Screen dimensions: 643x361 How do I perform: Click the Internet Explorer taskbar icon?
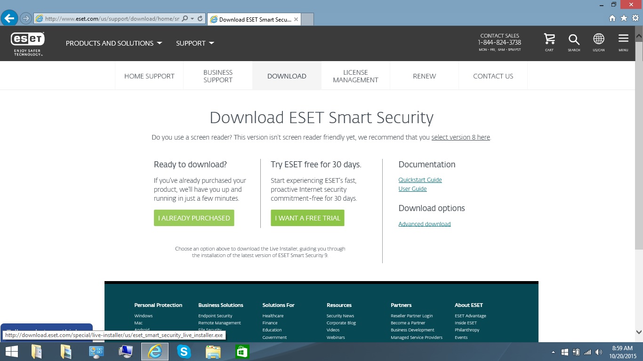pyautogui.click(x=155, y=352)
